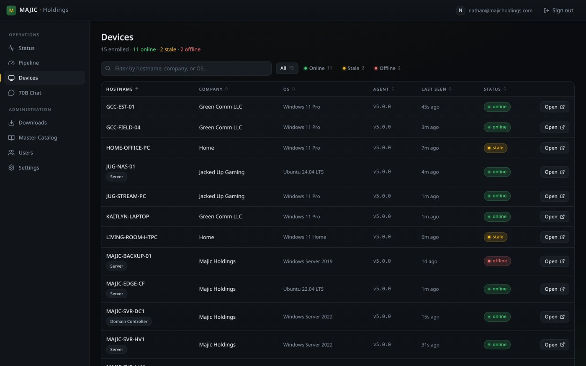Click the external-link icon in LIVING-ROOM-HTPC row
This screenshot has height=366, width=586.
click(x=562, y=237)
